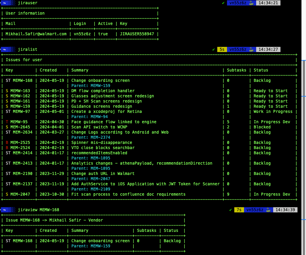Click the jiralist command text in the prompt
This screenshot has height=255, width=306.
28,49
